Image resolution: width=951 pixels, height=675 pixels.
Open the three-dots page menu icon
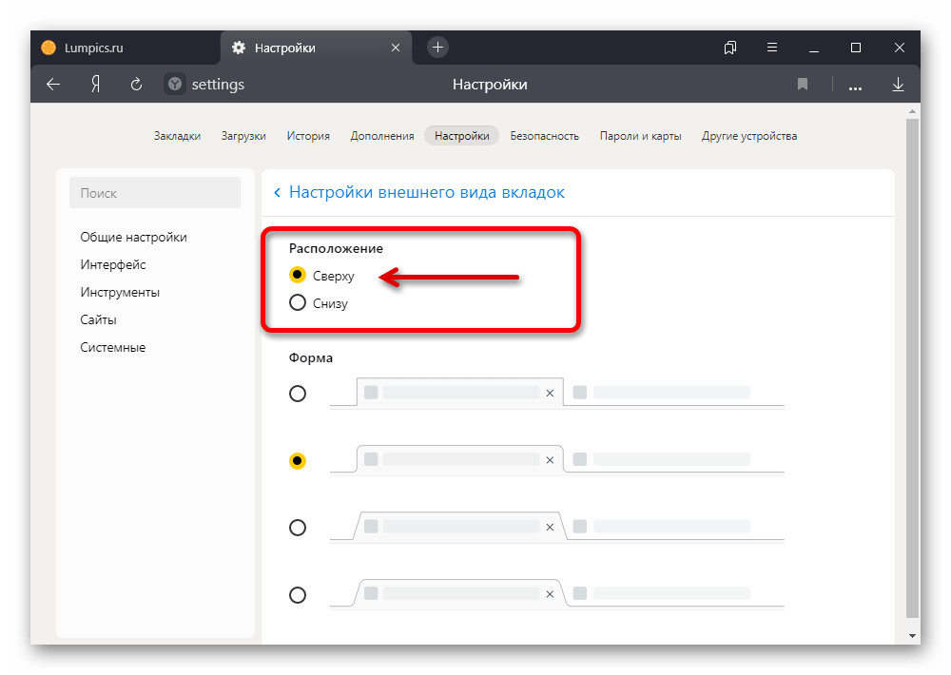point(855,86)
